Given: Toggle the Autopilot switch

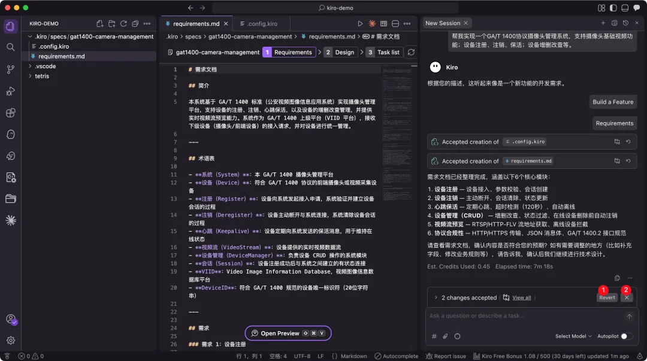Looking at the screenshot, I should [x=627, y=336].
